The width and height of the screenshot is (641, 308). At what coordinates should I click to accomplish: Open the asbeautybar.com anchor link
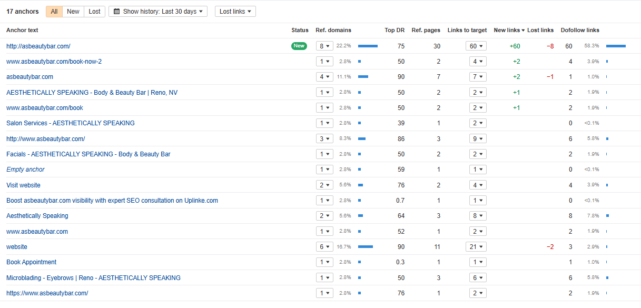pos(29,77)
